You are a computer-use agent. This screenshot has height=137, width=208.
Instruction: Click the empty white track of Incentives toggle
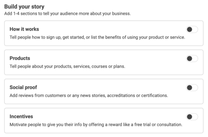[x=195, y=117]
